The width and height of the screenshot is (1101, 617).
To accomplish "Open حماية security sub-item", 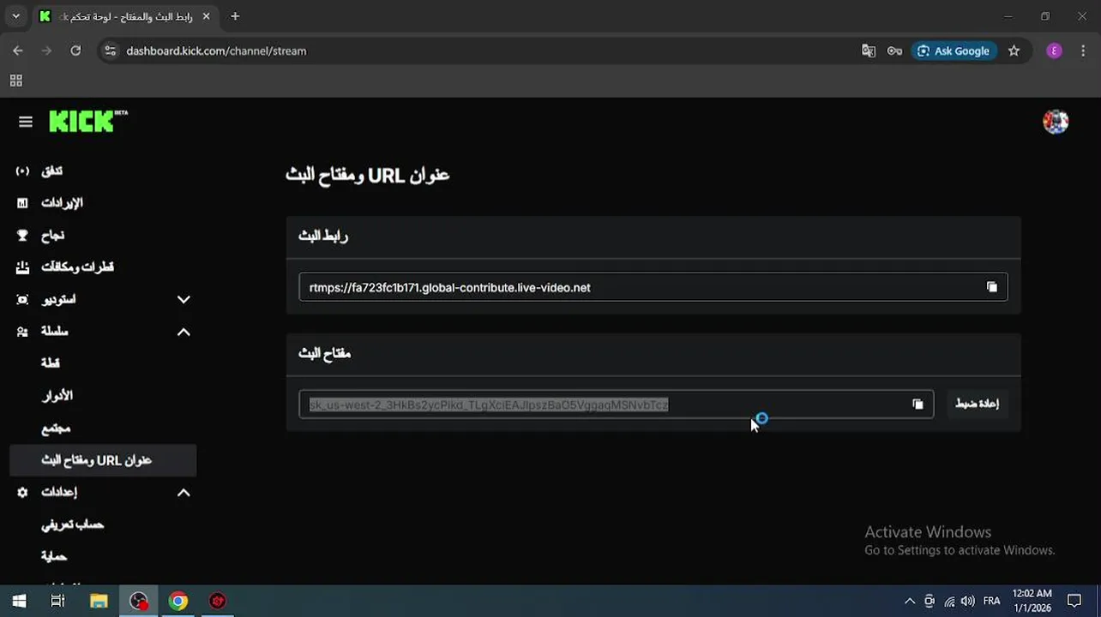I will pyautogui.click(x=103, y=556).
